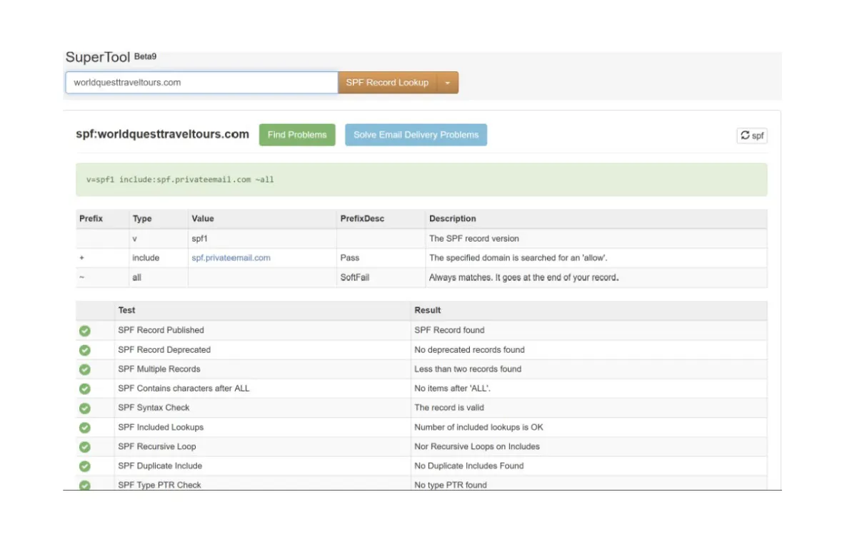
Task: Click the SPF Record Lookup button
Action: [387, 83]
